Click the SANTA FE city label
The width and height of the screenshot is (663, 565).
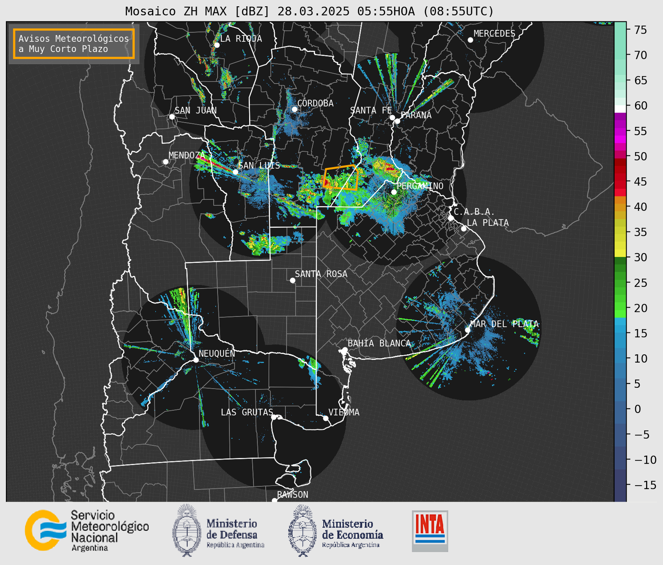(371, 110)
